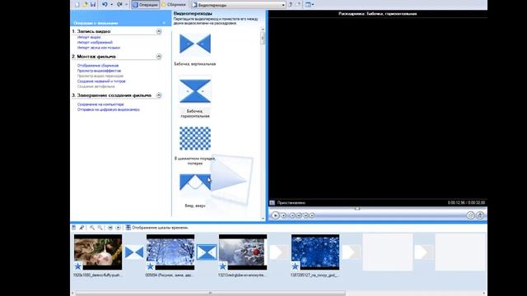Save project with the floppy disk icon
The width and height of the screenshot is (527, 296).
[x=93, y=4]
